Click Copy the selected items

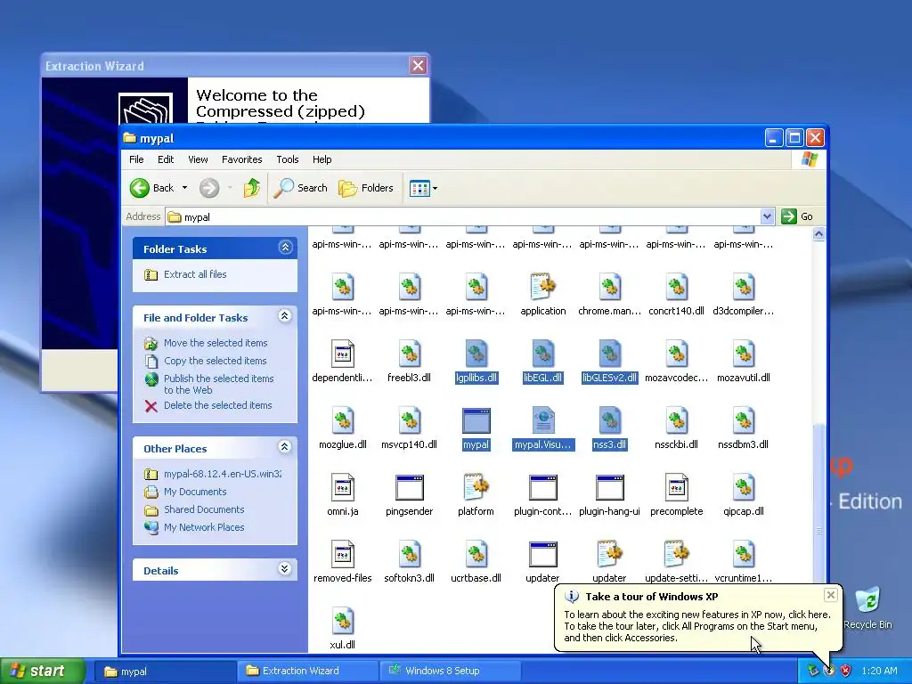[215, 361]
